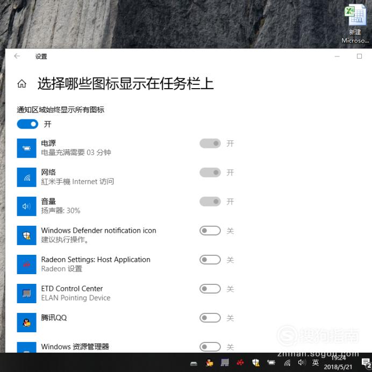This screenshot has height=372, width=372.
Task: Open the 新建 Microsoft Excel desktop file
Action: point(355,24)
